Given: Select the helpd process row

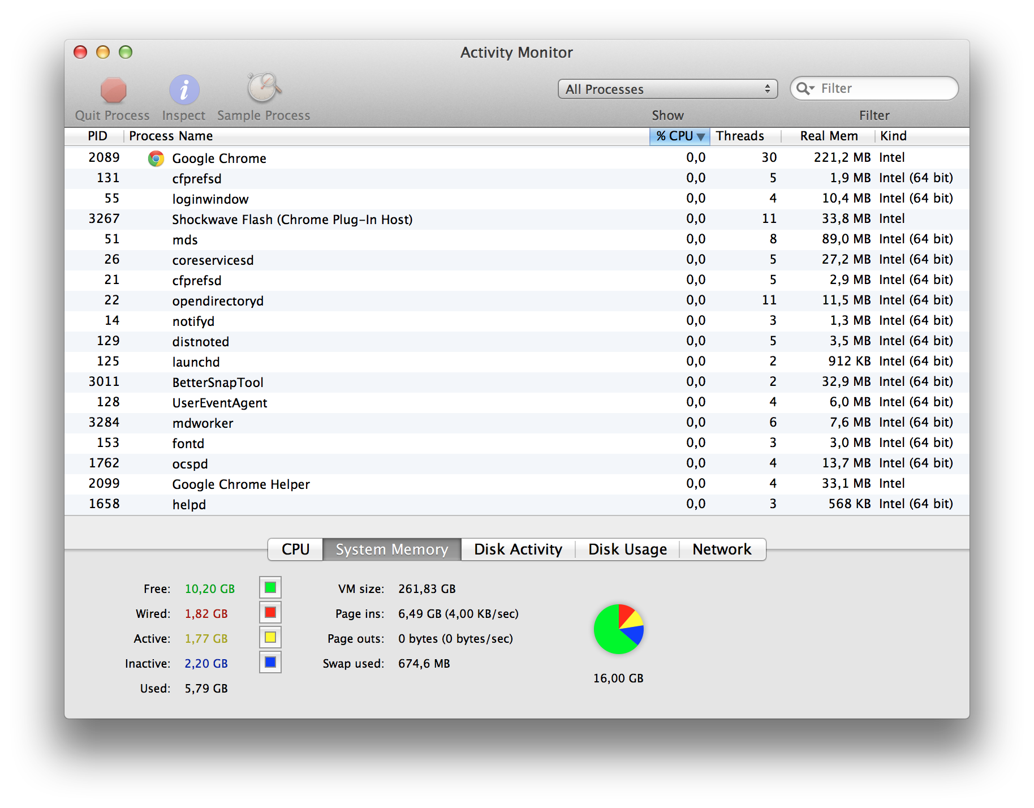Looking at the screenshot, I should (517, 505).
